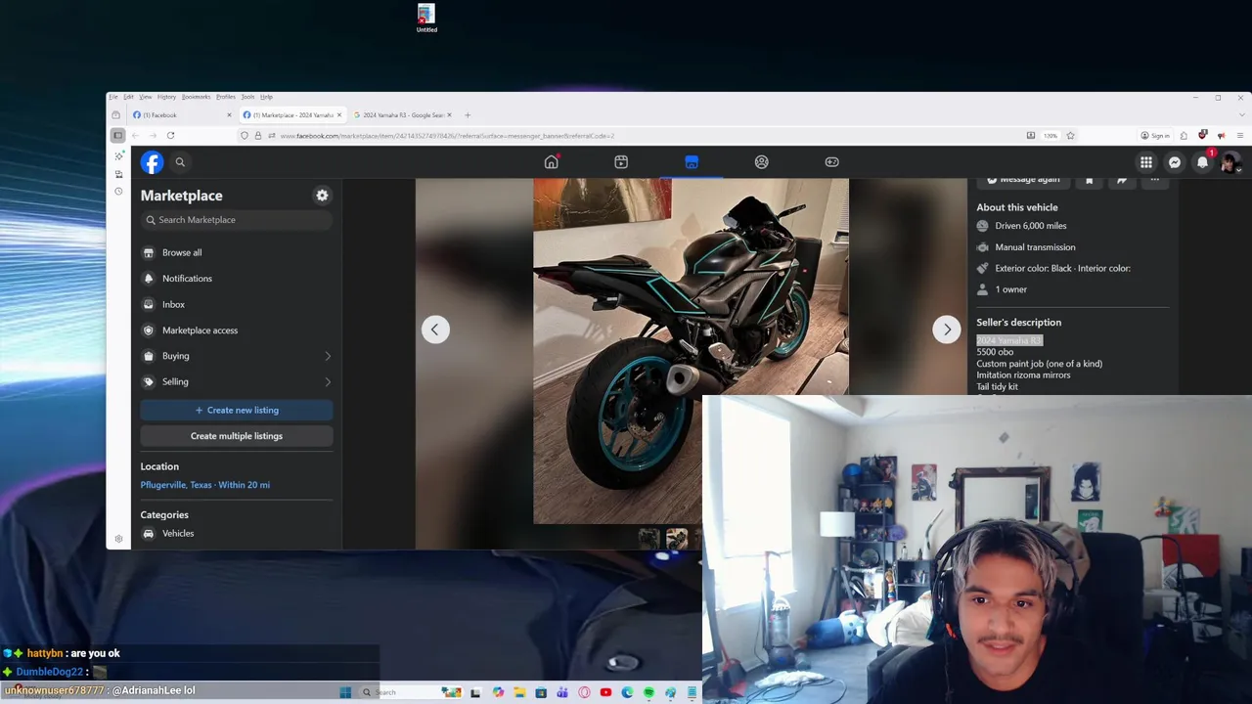Click the Facebook logo

pos(152,162)
